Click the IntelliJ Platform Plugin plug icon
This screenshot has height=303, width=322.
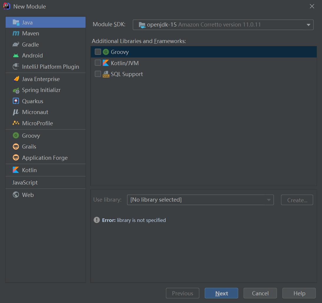click(x=16, y=67)
